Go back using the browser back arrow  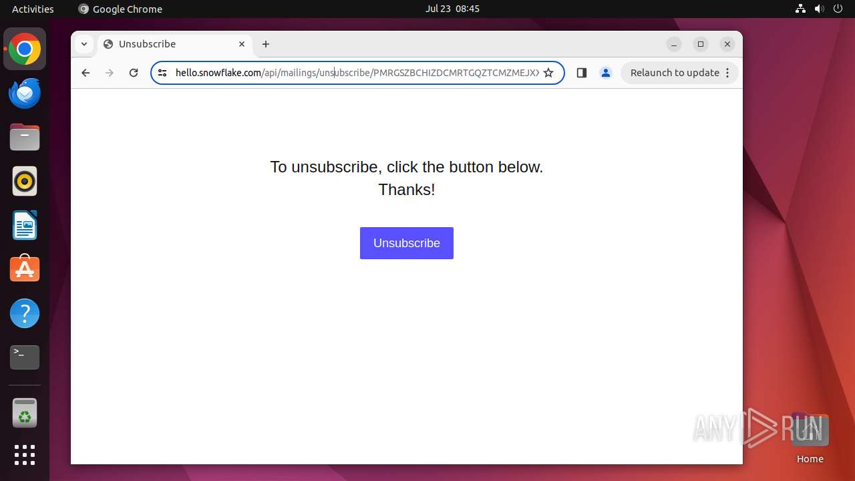point(85,73)
